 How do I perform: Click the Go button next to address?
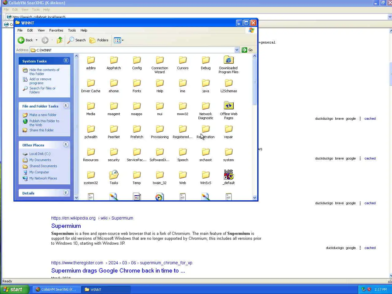click(247, 50)
